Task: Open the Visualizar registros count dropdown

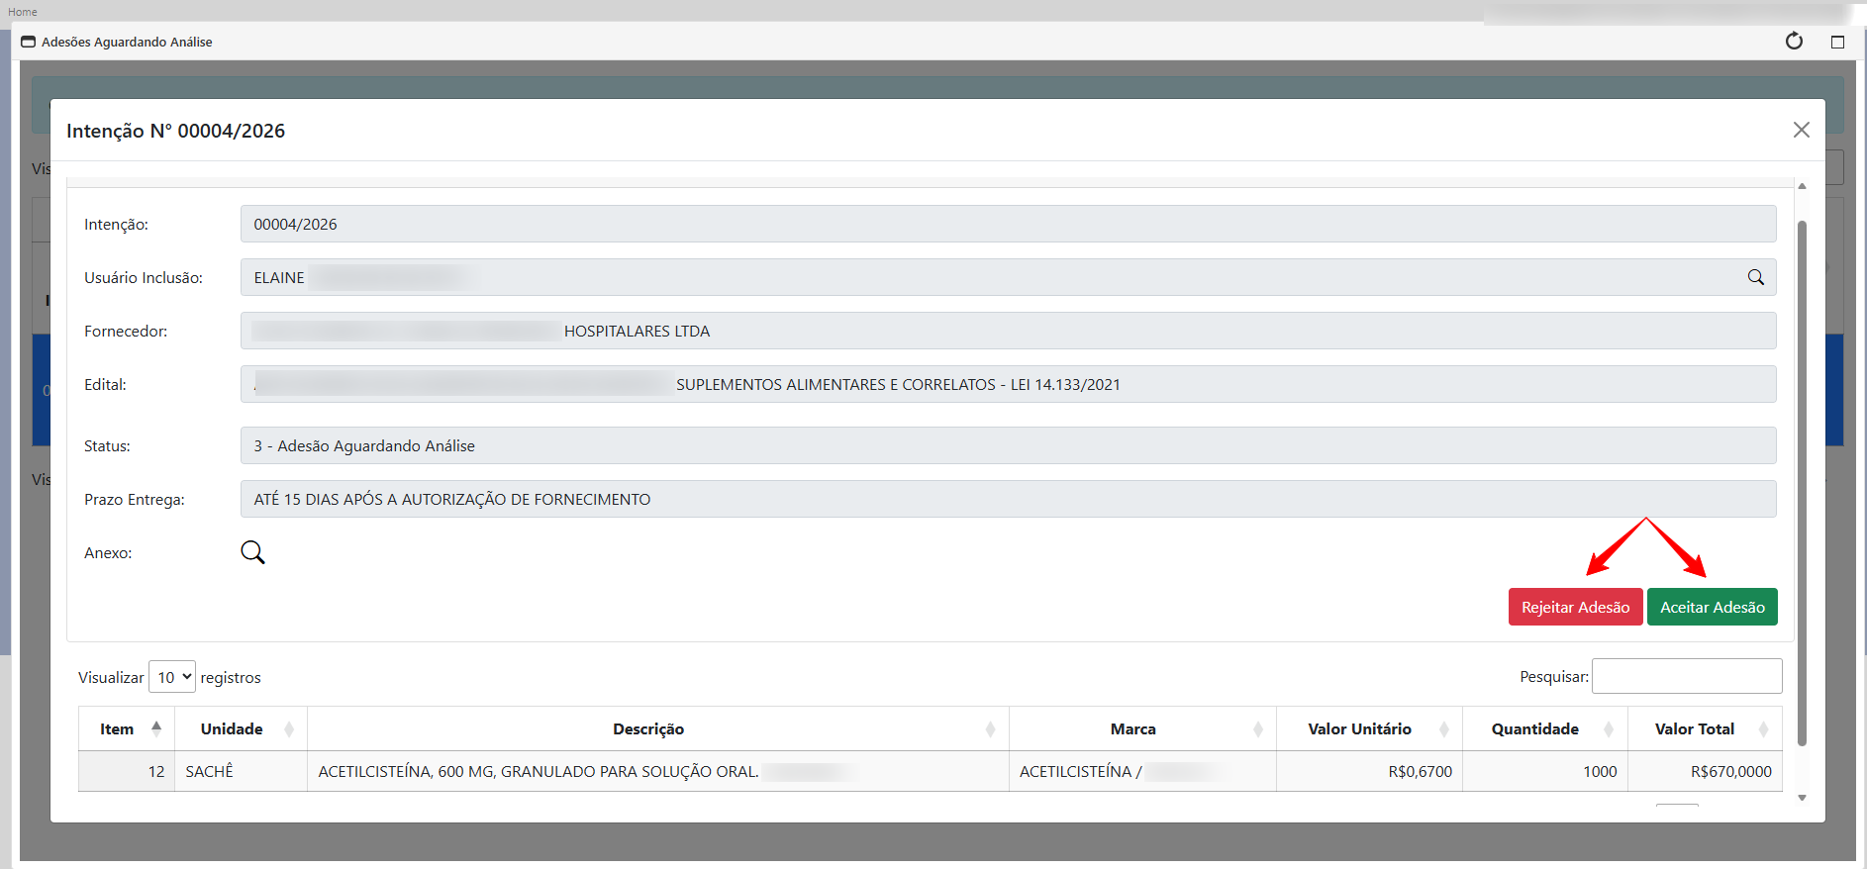Action: (x=172, y=677)
